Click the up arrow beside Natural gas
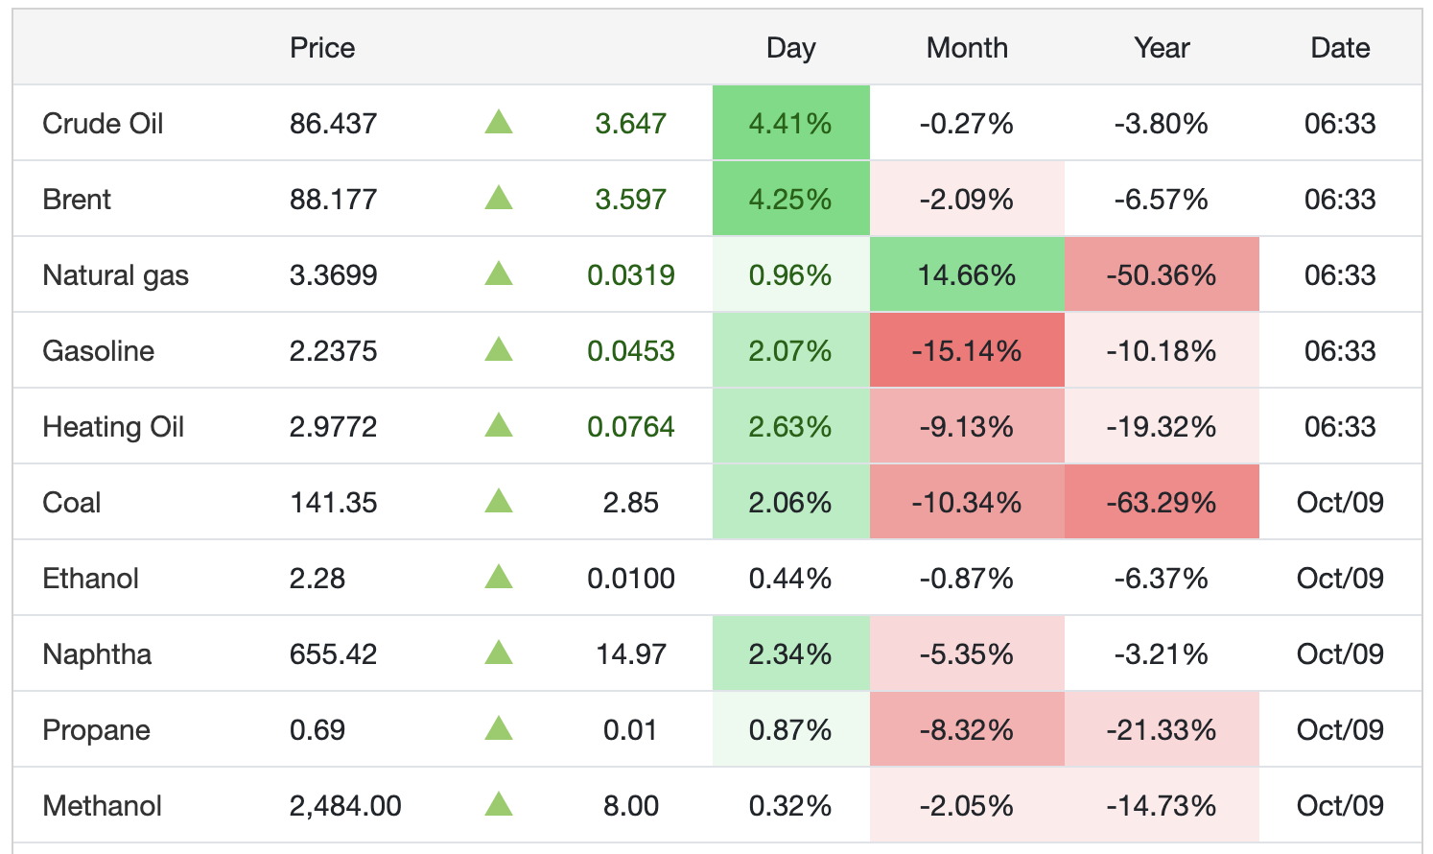Screen dimensions: 1433x854 pos(499,273)
